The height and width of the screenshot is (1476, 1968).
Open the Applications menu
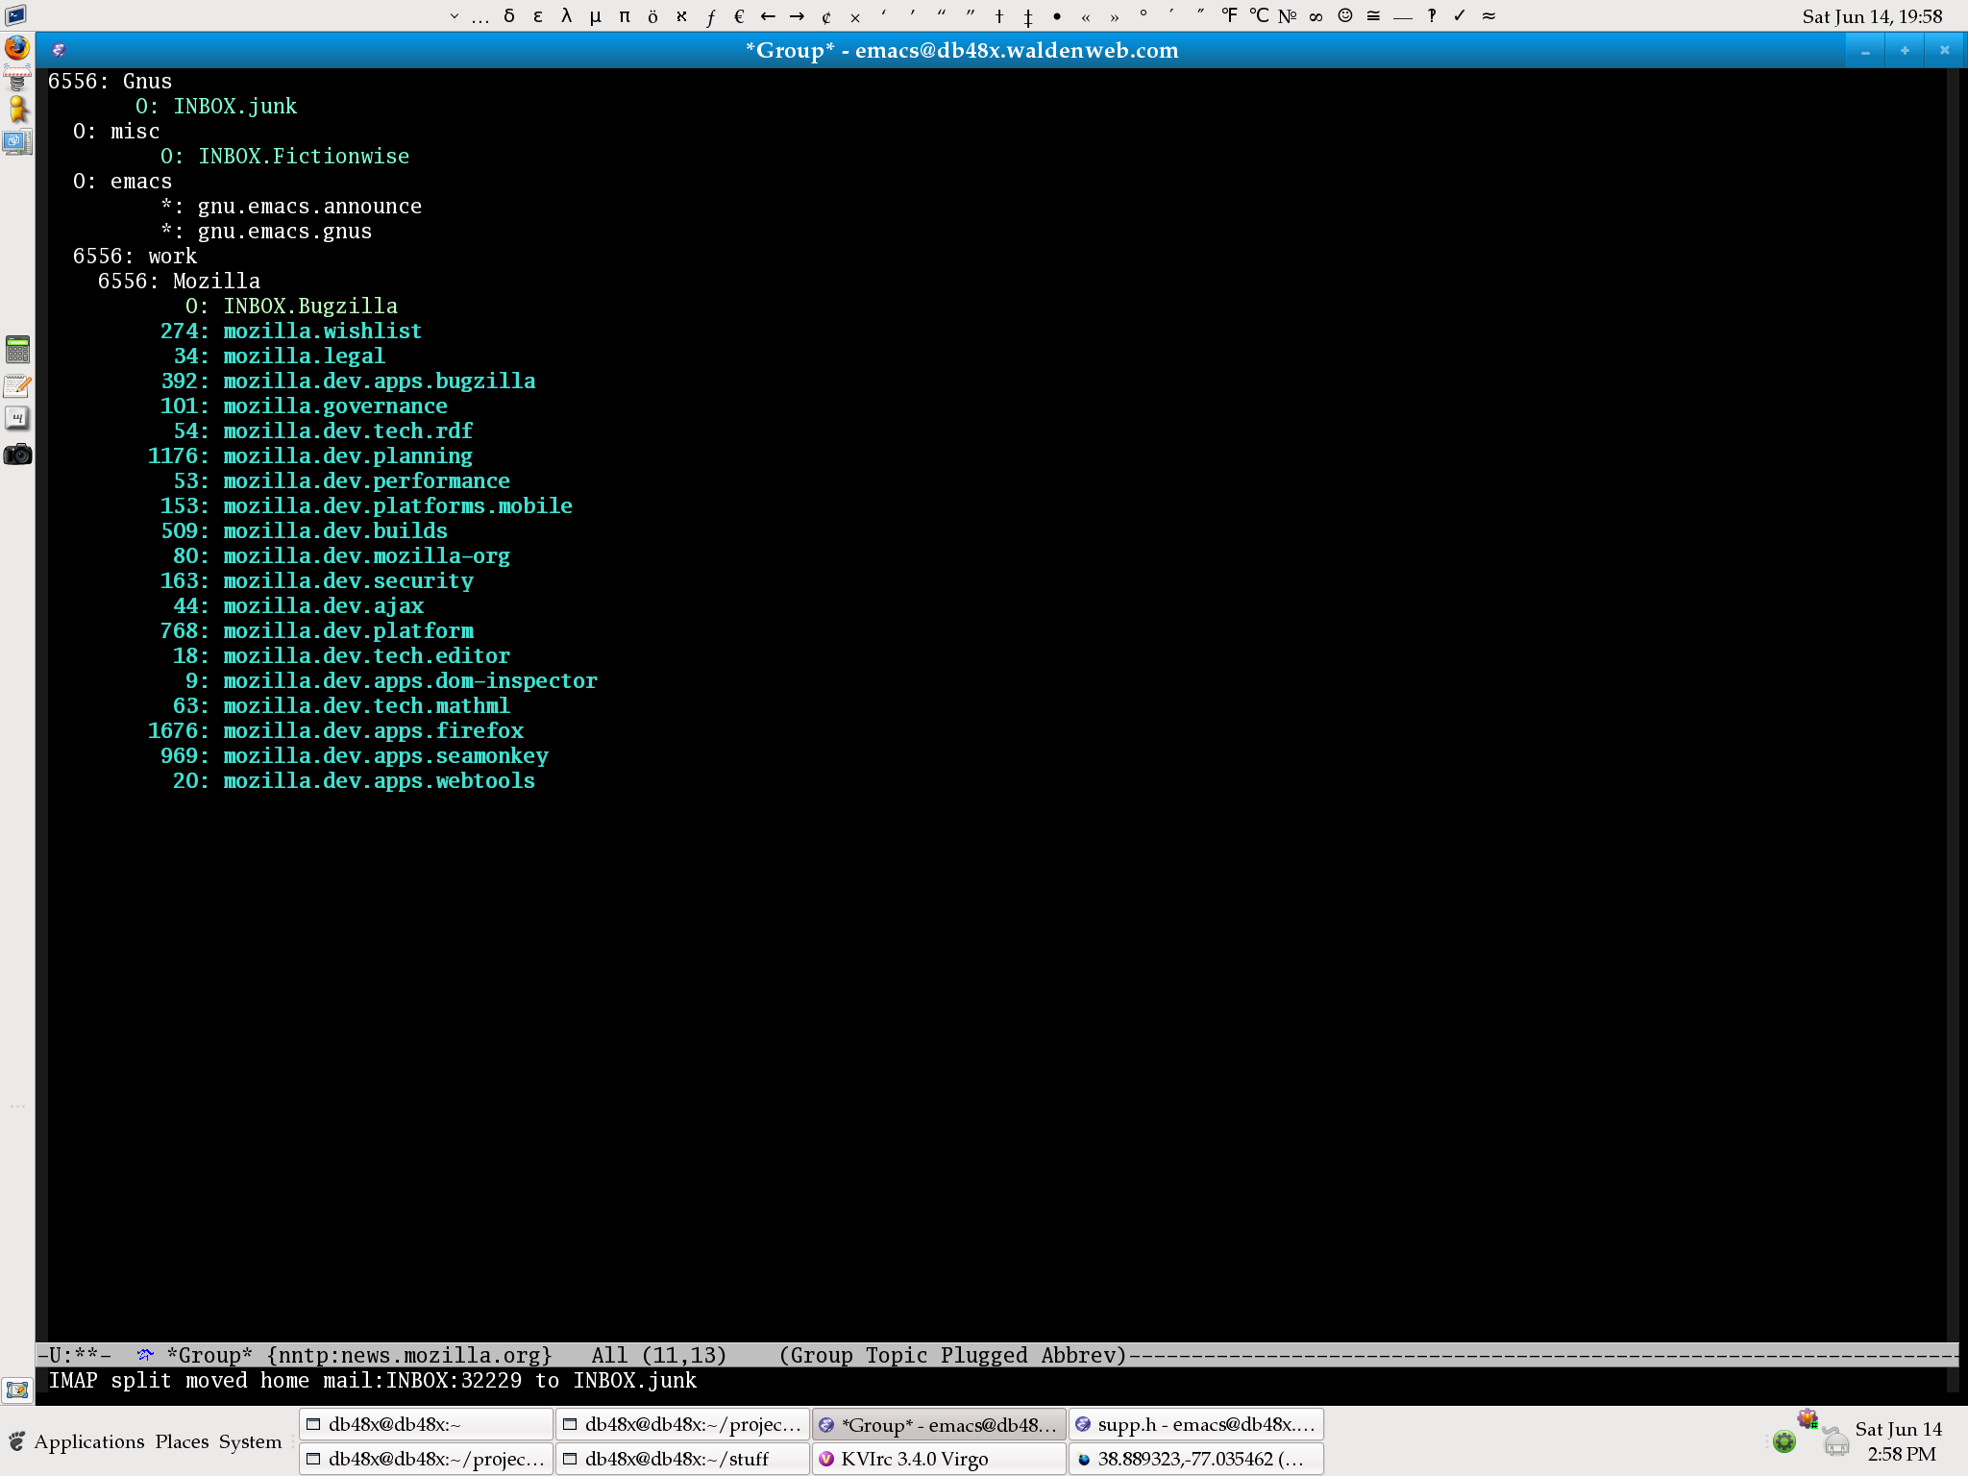pyautogui.click(x=89, y=1441)
